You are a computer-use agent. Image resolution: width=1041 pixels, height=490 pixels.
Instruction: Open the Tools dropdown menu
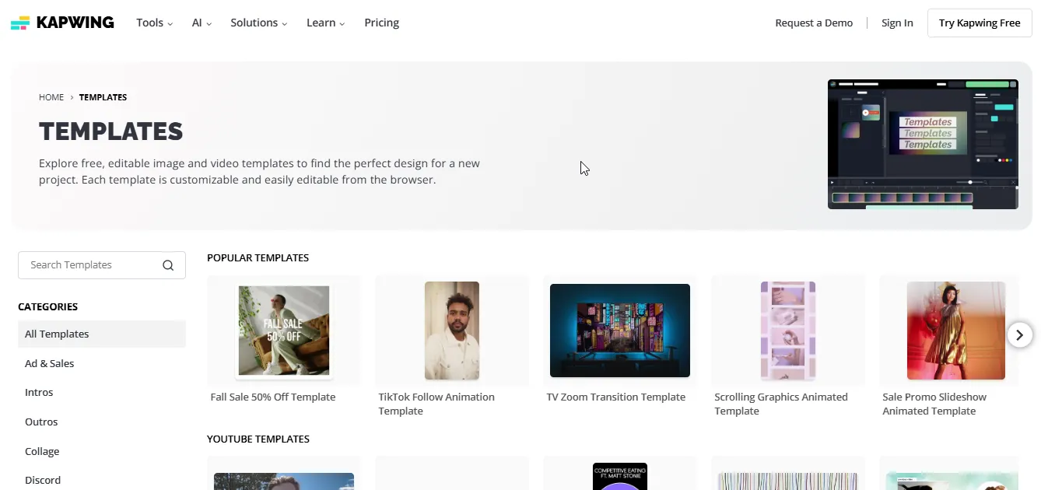[x=155, y=23]
